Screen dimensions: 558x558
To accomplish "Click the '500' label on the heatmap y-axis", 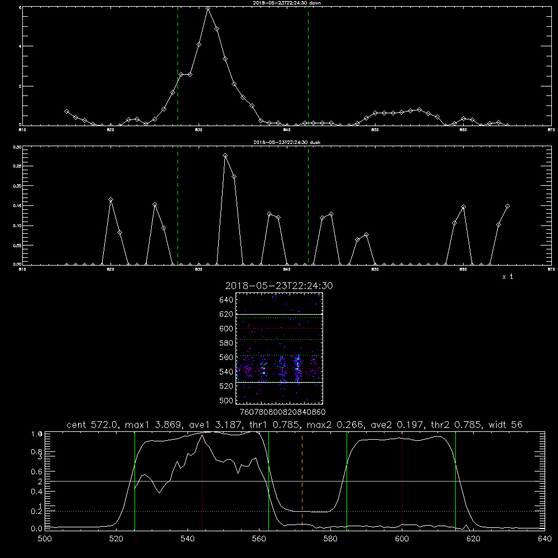I will coord(227,400).
